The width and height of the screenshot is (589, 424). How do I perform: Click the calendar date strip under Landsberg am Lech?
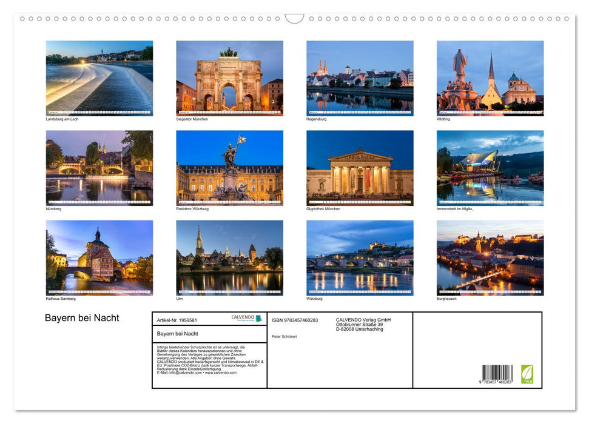pyautogui.click(x=100, y=113)
